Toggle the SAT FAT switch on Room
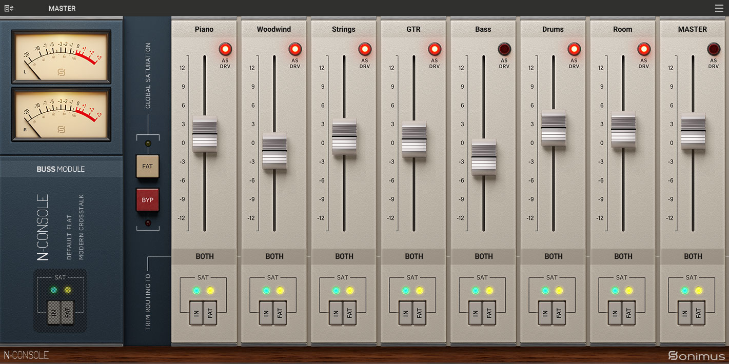The width and height of the screenshot is (729, 364). click(629, 313)
